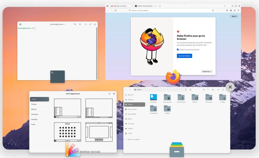Viewport: 259px width, 158px height.
Task: Select the top-left desktop layout option
Action: 67,108
